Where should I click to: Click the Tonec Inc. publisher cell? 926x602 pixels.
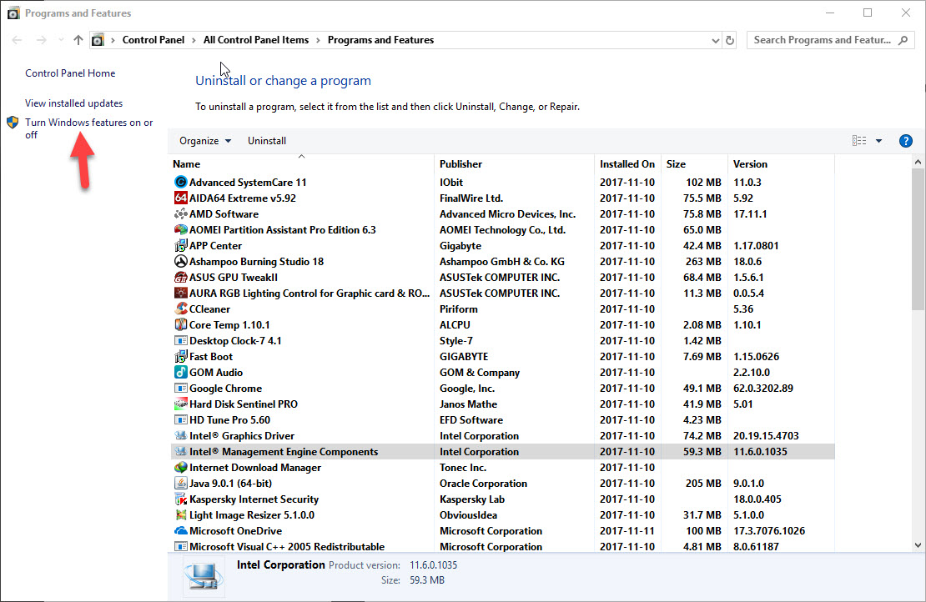click(x=463, y=468)
